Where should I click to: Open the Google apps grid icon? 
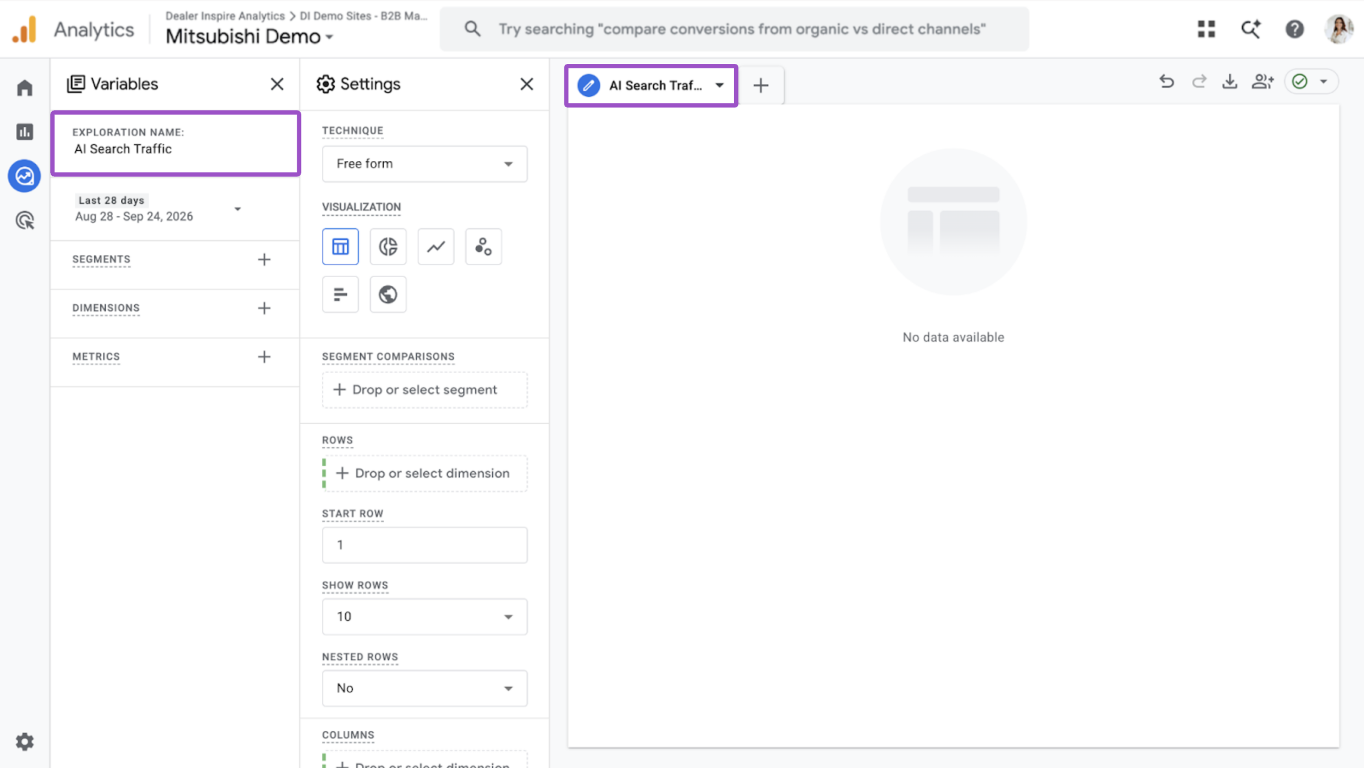[1206, 29]
